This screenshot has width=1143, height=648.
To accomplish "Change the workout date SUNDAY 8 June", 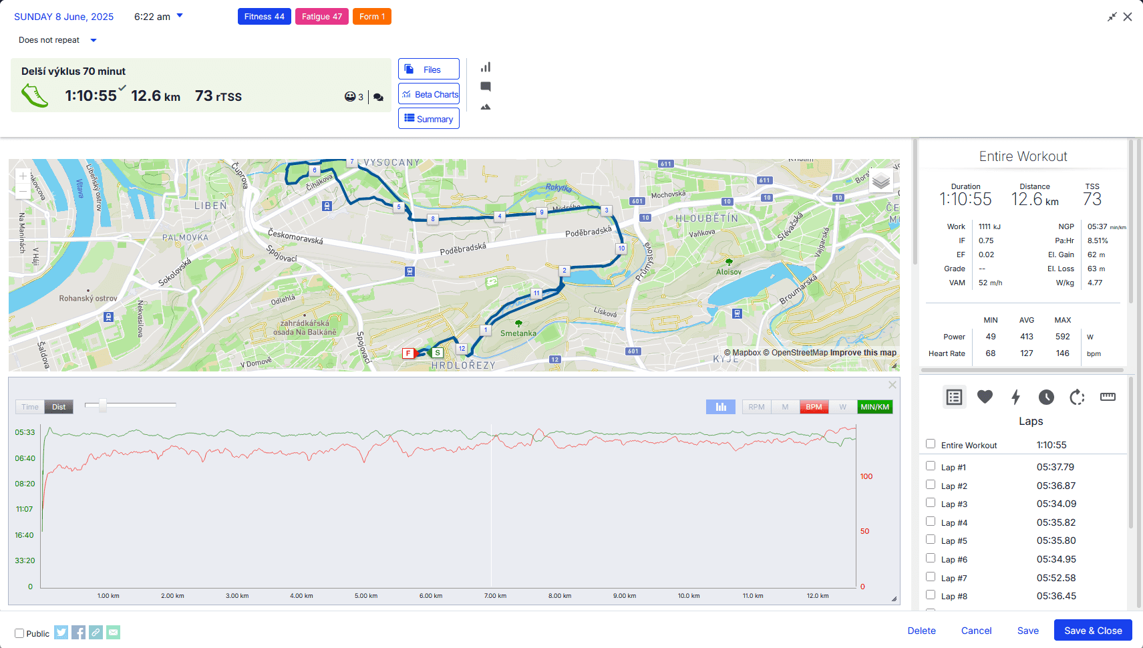I will (x=64, y=17).
